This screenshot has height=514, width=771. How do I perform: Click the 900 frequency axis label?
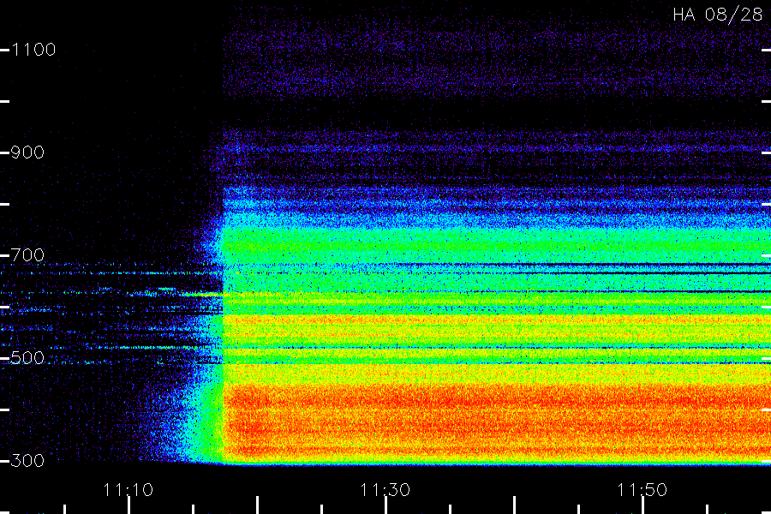pos(27,152)
